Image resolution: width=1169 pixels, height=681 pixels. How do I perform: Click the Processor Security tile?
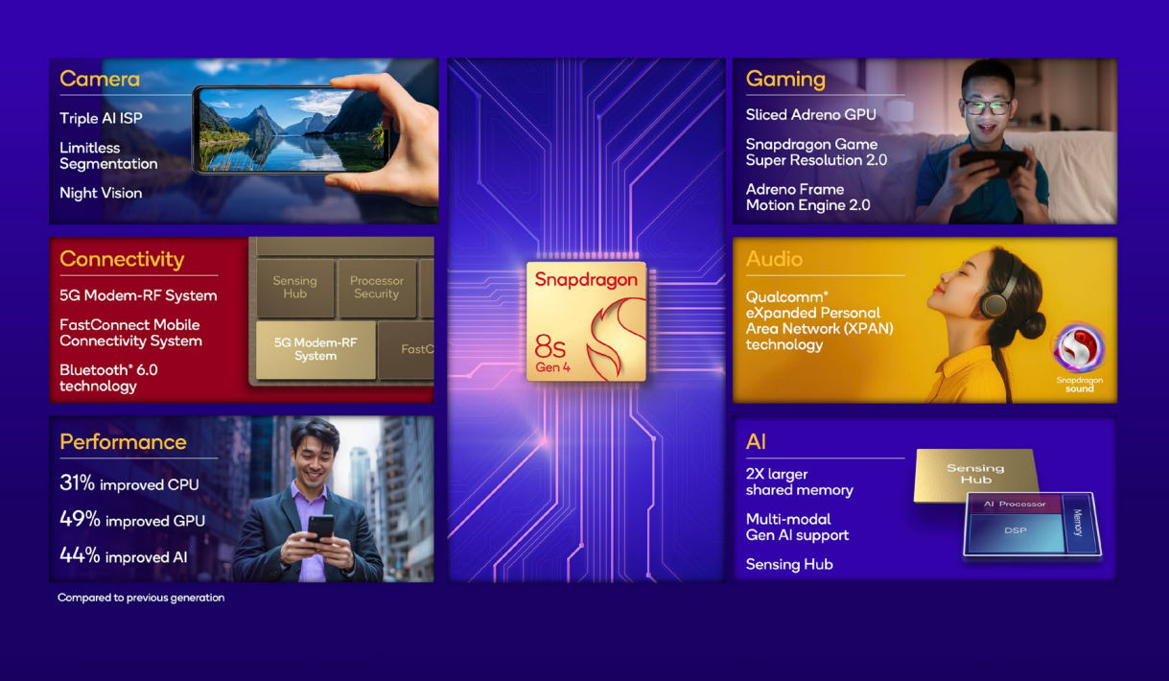coord(377,288)
